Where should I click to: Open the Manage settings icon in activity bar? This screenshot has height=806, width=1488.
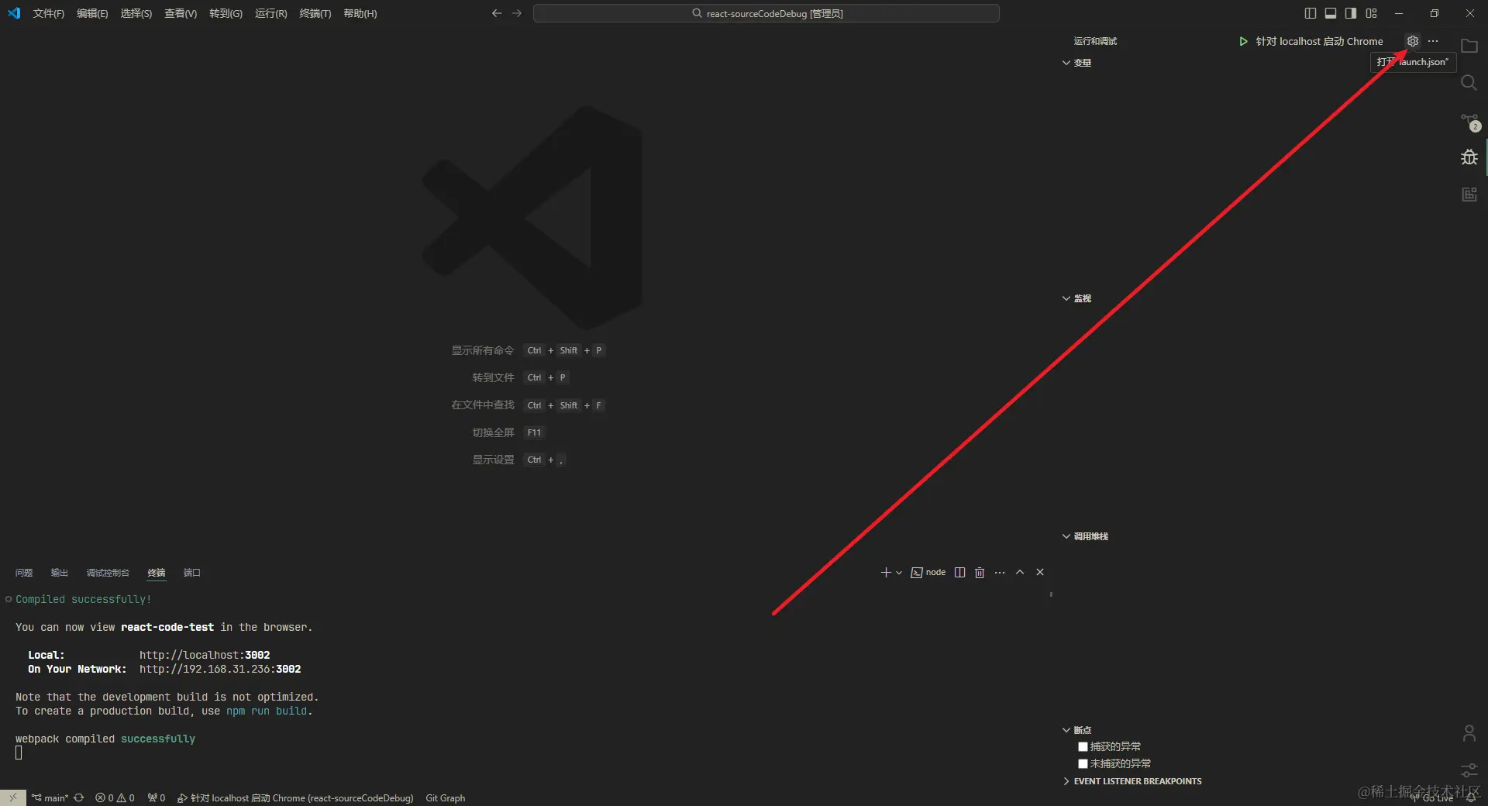[1469, 770]
